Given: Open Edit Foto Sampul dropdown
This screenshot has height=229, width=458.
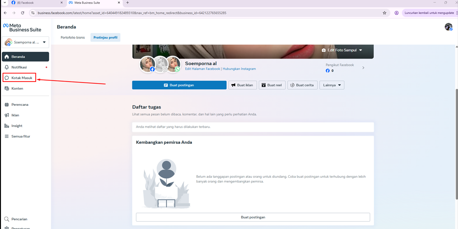Looking at the screenshot, I should click(342, 50).
